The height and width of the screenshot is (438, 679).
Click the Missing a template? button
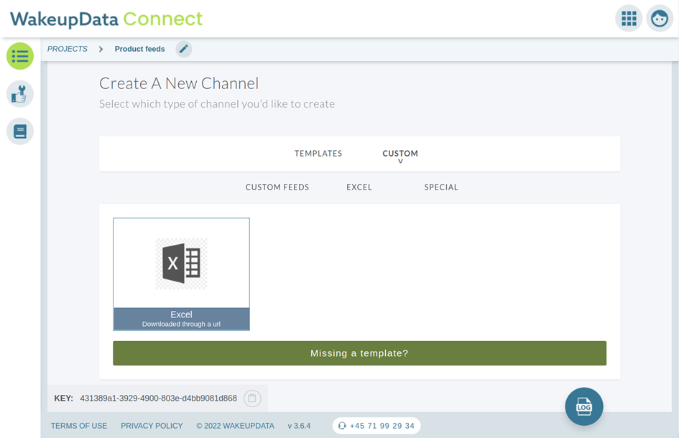coord(359,353)
